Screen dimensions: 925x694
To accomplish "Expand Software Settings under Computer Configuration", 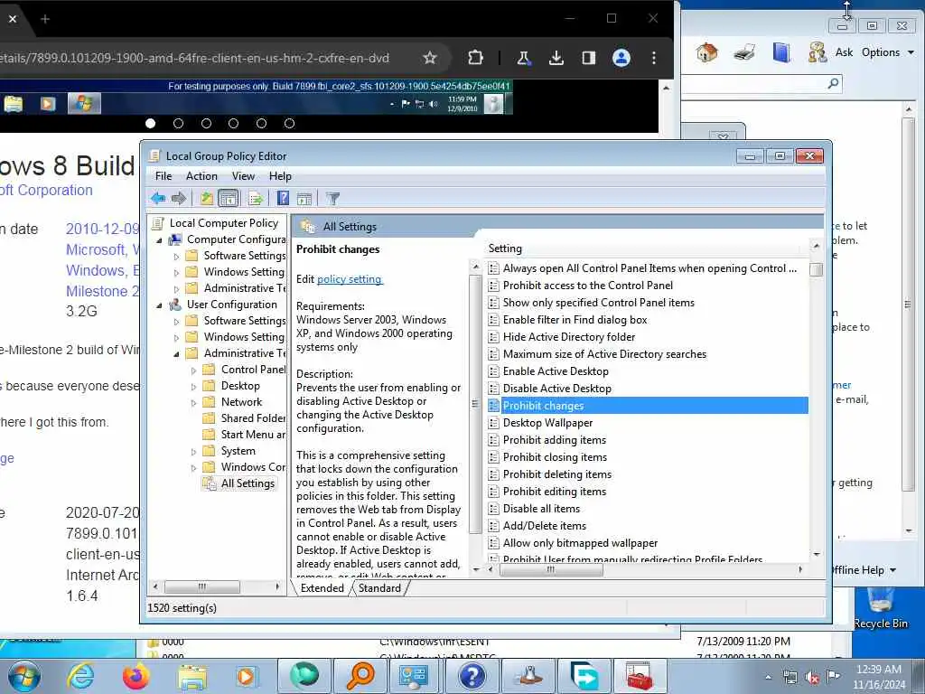I will 176,257.
